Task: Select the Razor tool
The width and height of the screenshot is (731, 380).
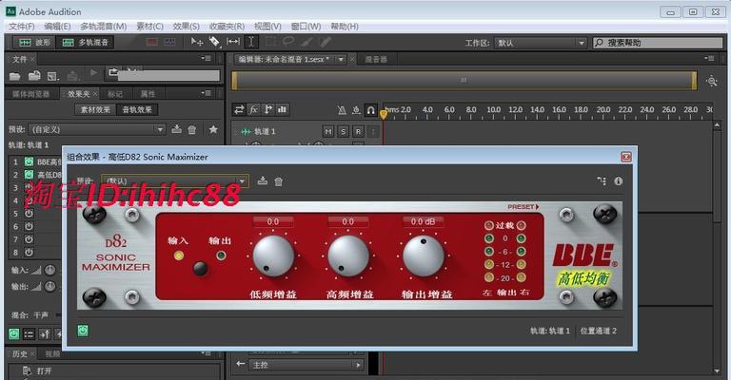Action: (214, 42)
